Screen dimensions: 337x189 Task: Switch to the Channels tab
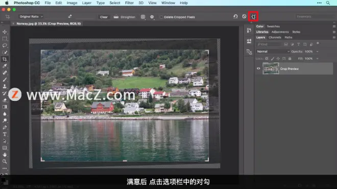(x=275, y=37)
